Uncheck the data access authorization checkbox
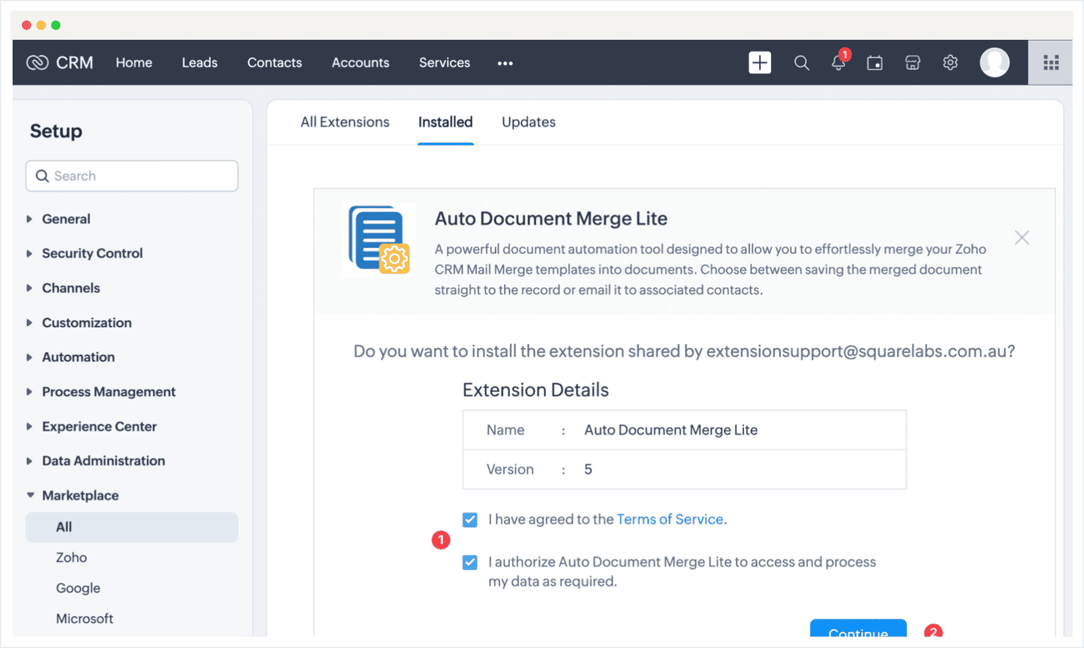The height and width of the screenshot is (648, 1084). point(470,562)
